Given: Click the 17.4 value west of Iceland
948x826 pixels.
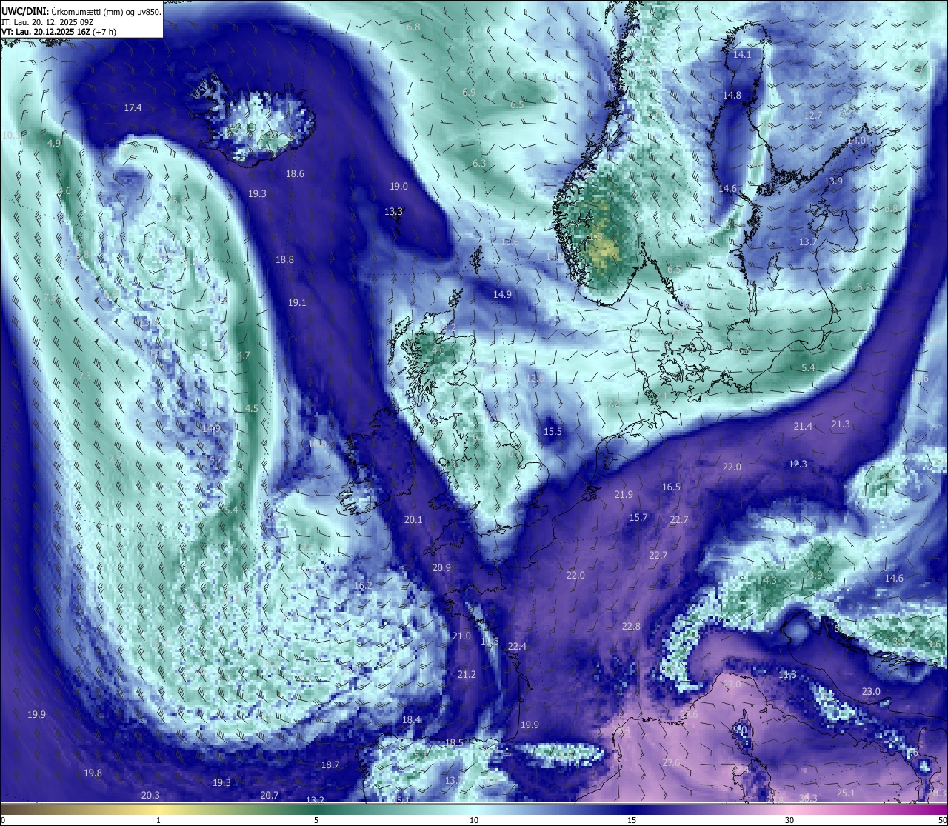Looking at the screenshot, I should point(133,108).
